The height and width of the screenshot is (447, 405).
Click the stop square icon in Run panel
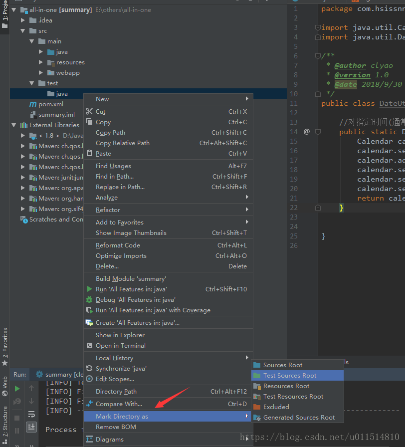point(17,418)
